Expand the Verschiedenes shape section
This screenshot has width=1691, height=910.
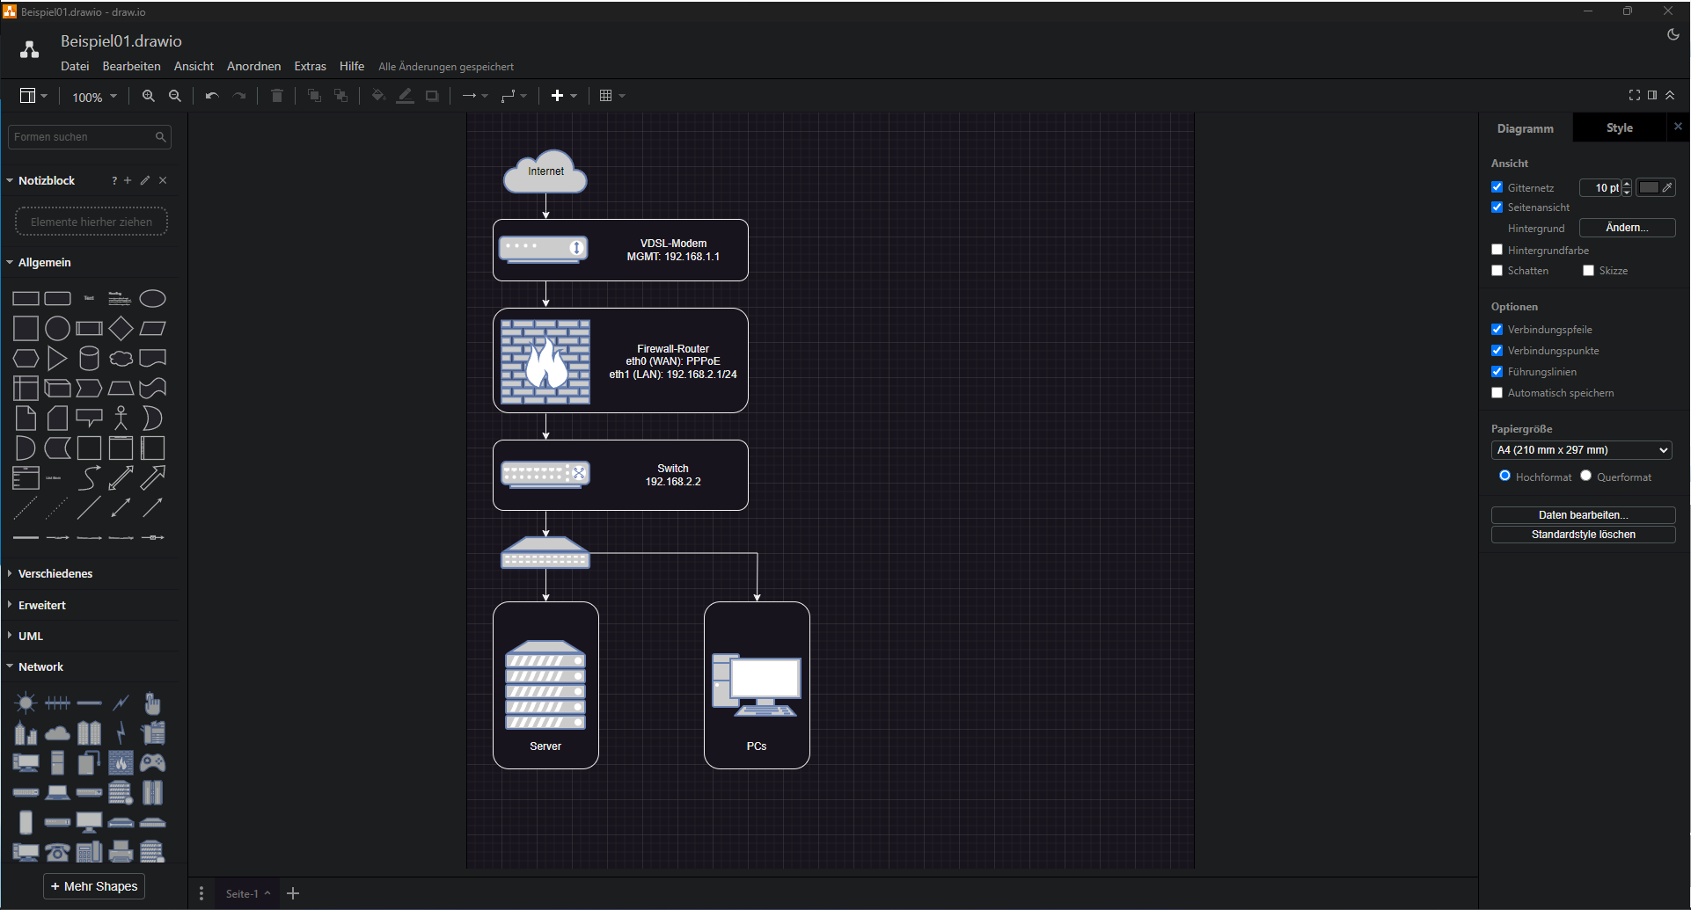tap(55, 573)
